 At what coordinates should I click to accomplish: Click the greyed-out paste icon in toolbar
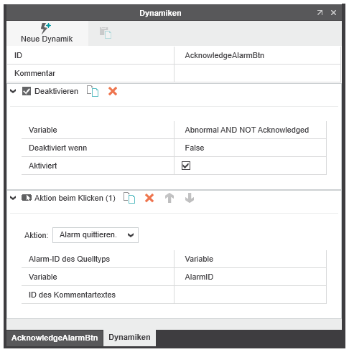click(x=106, y=33)
